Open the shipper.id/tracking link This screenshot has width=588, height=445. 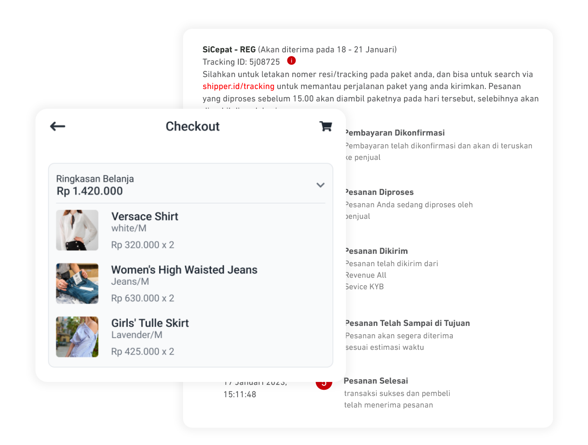point(238,86)
